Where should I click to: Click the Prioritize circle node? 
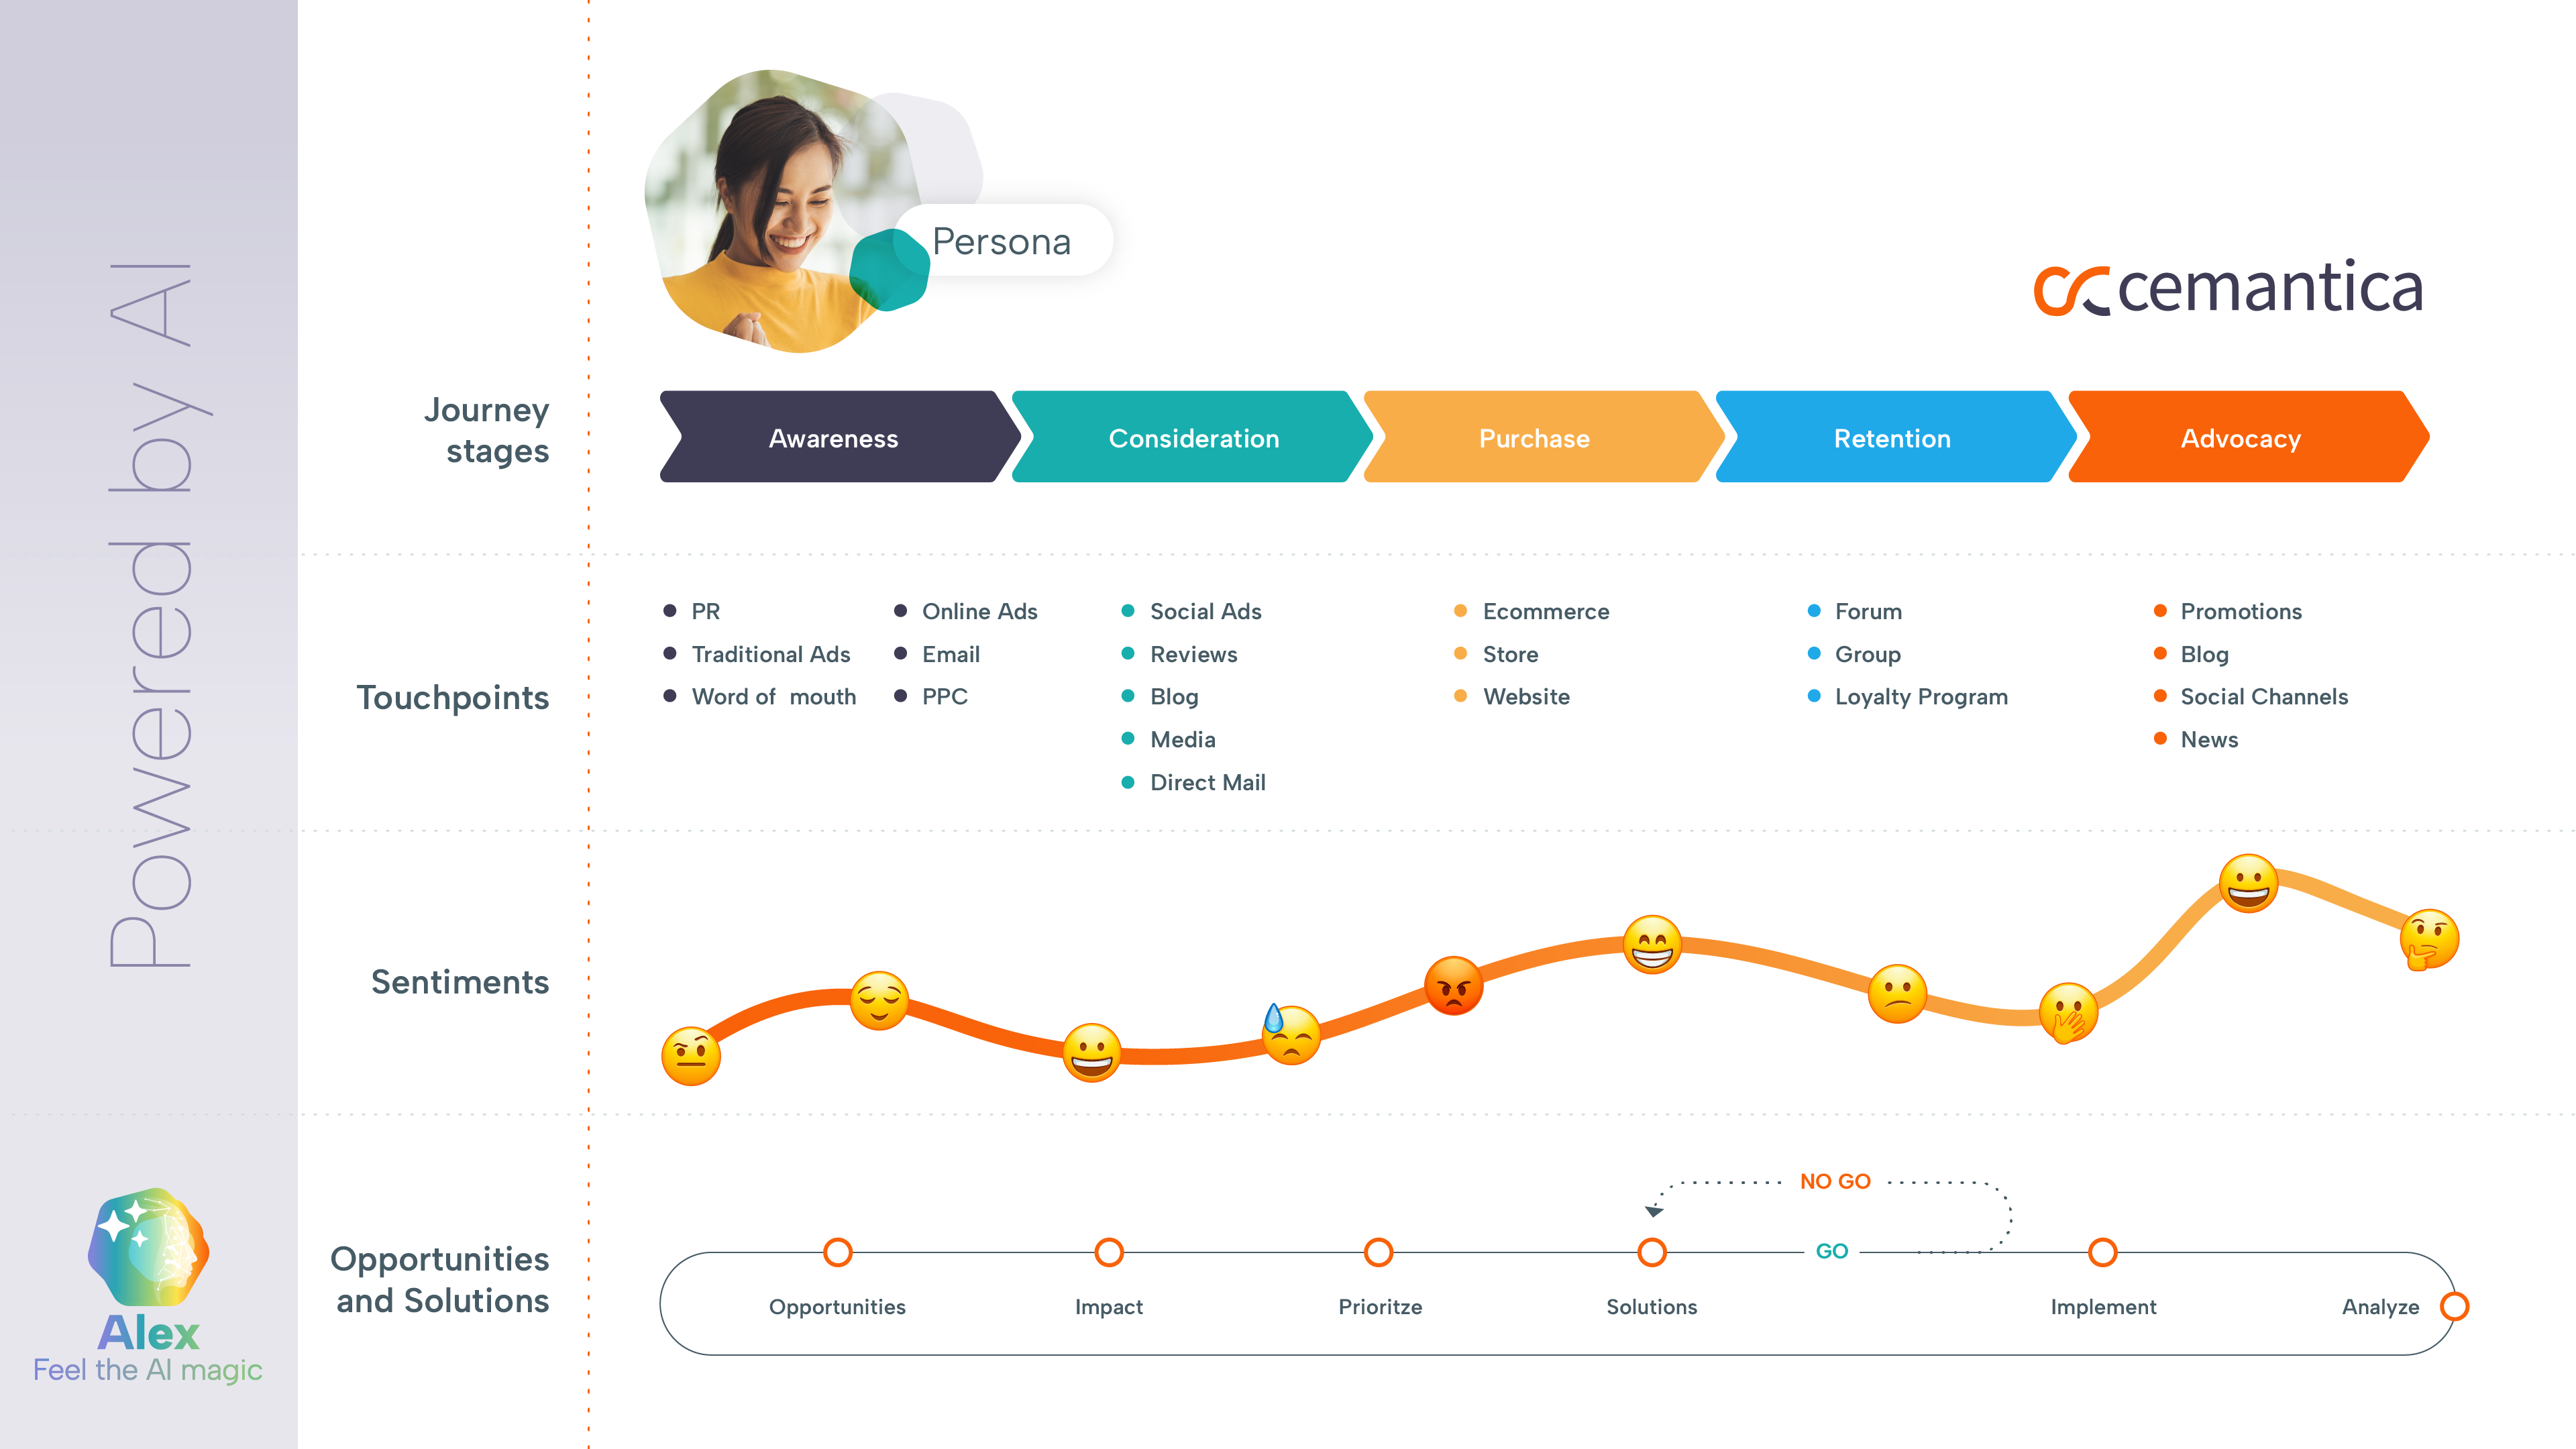point(1382,1251)
